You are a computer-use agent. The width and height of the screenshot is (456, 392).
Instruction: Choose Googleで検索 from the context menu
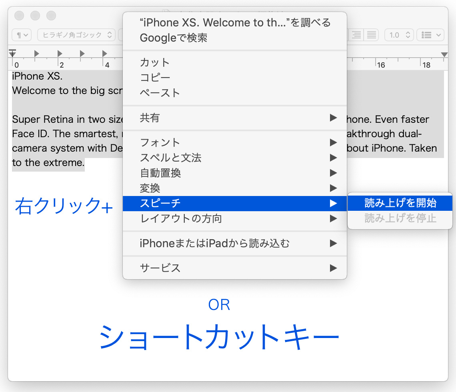235,38
